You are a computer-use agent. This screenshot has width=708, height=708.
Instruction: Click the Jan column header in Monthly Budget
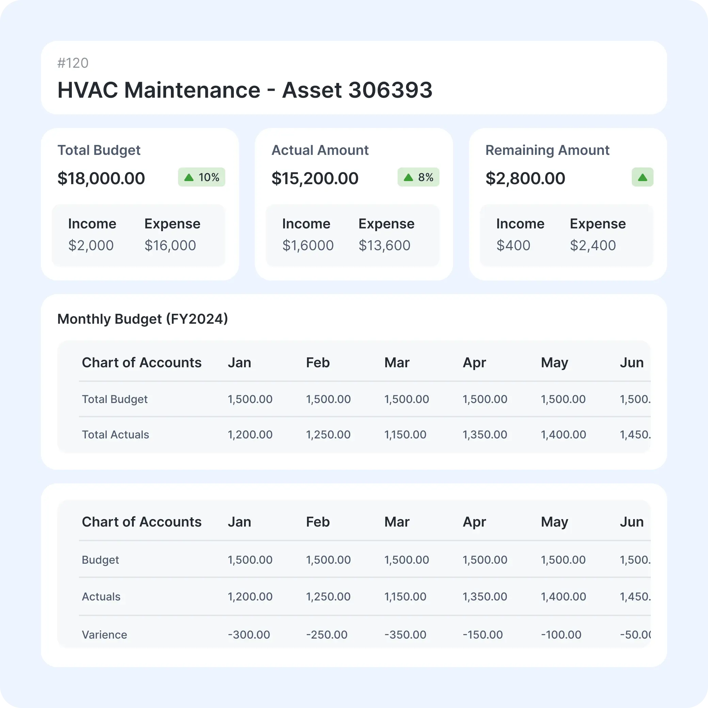(x=240, y=363)
